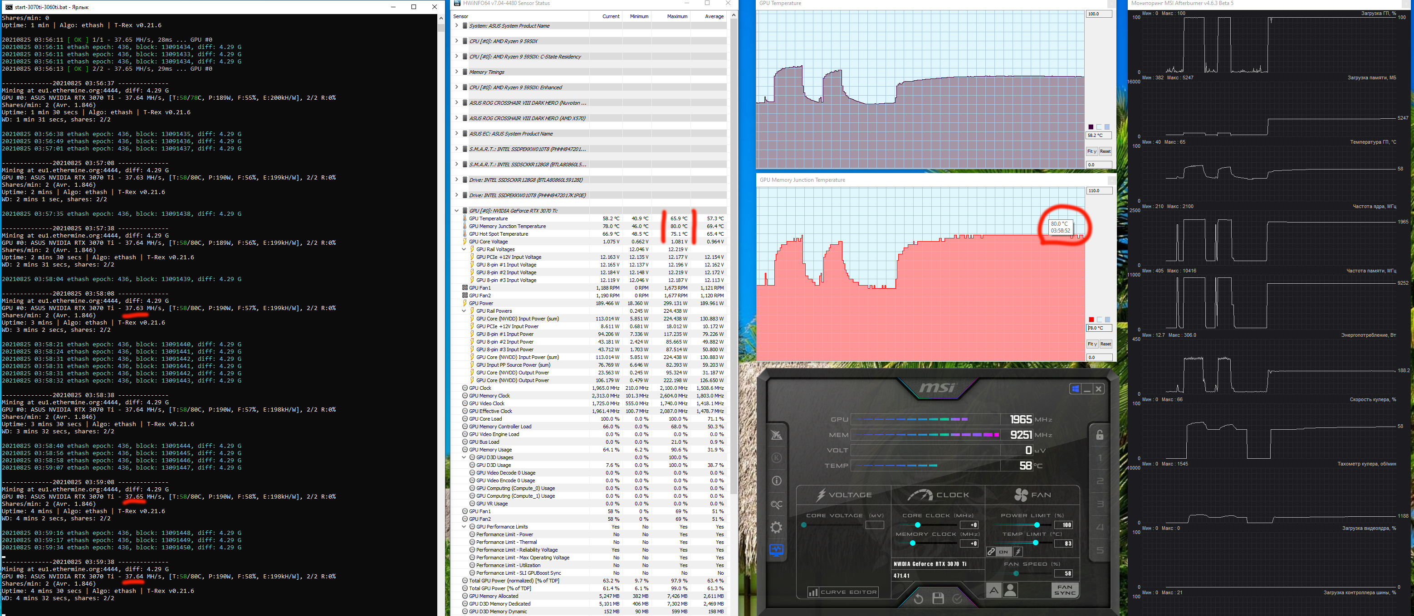Open the information icon in Afterburner sidebar

776,481
